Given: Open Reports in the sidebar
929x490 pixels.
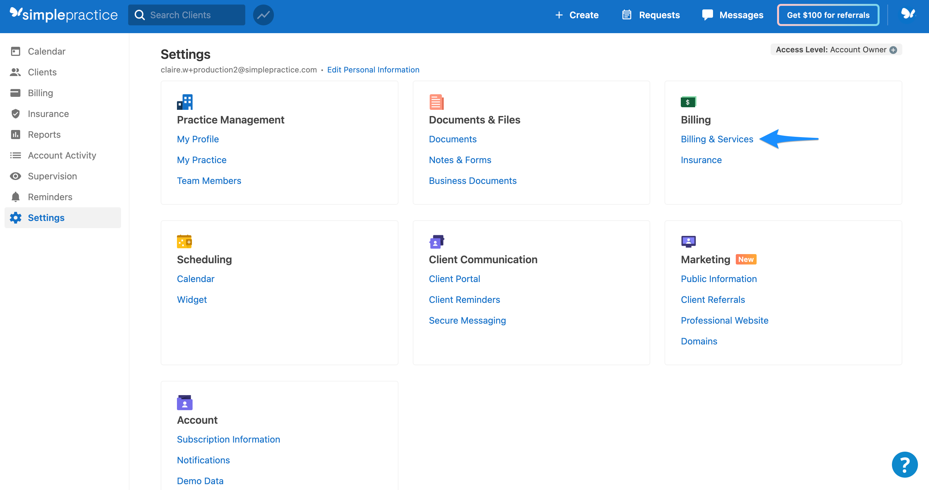Looking at the screenshot, I should [x=63, y=135].
